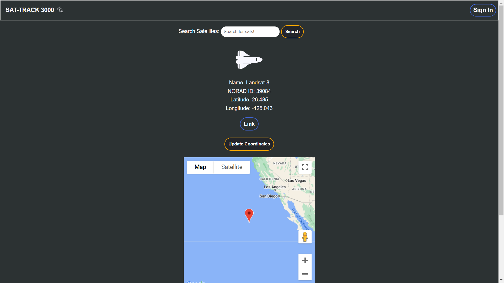Click the Search Satellites label

click(199, 31)
